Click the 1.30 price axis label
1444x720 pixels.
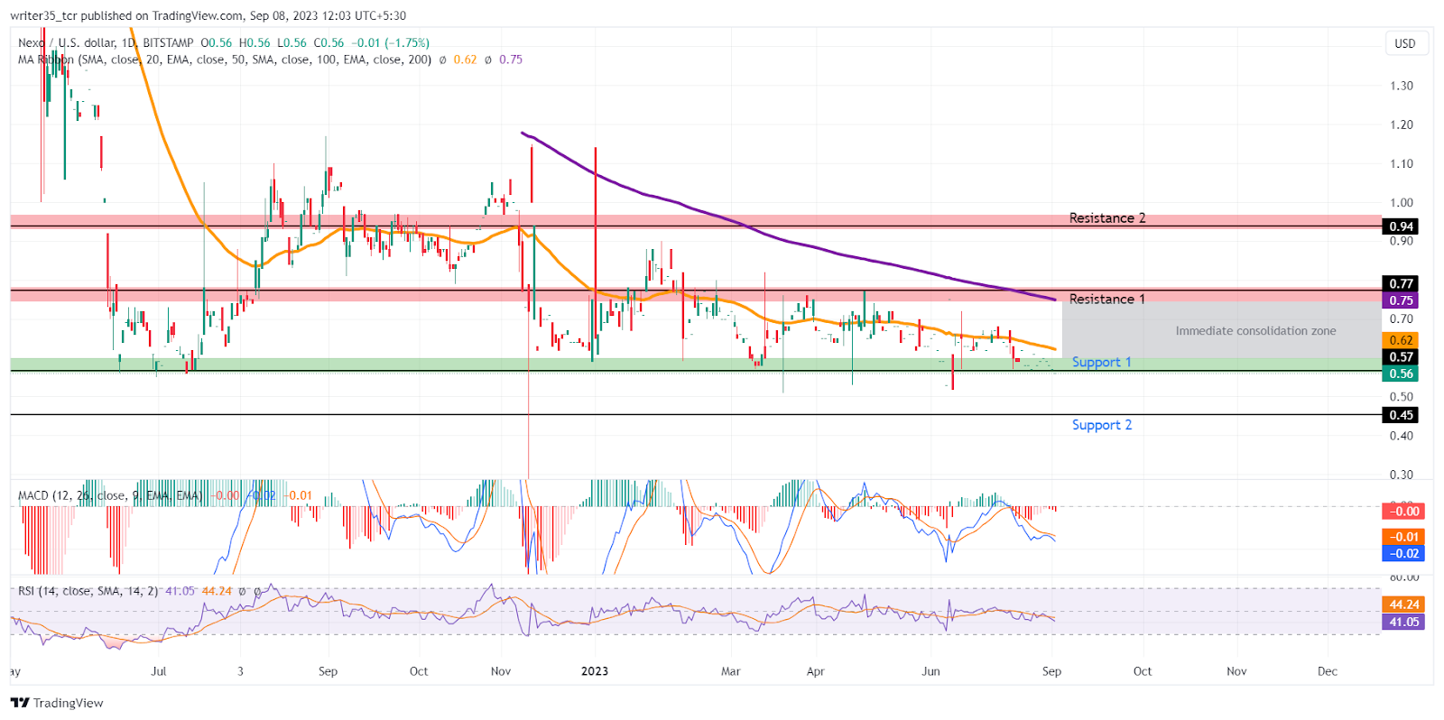pyautogui.click(x=1402, y=86)
